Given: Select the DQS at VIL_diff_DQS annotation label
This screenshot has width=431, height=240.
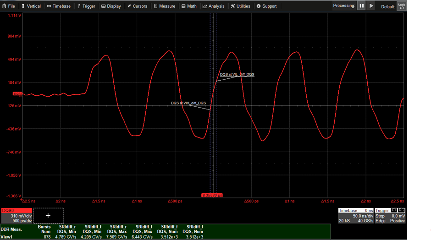Looking at the screenshot, I should pyautogui.click(x=237, y=74).
